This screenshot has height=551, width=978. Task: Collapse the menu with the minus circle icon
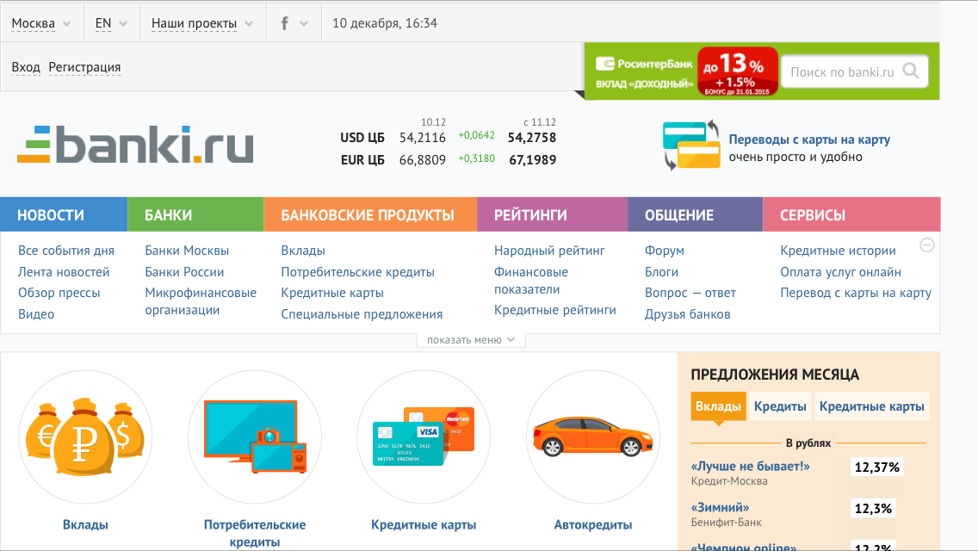[x=927, y=245]
